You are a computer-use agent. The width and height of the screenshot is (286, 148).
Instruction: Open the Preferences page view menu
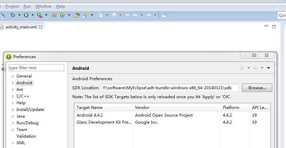(x=269, y=68)
